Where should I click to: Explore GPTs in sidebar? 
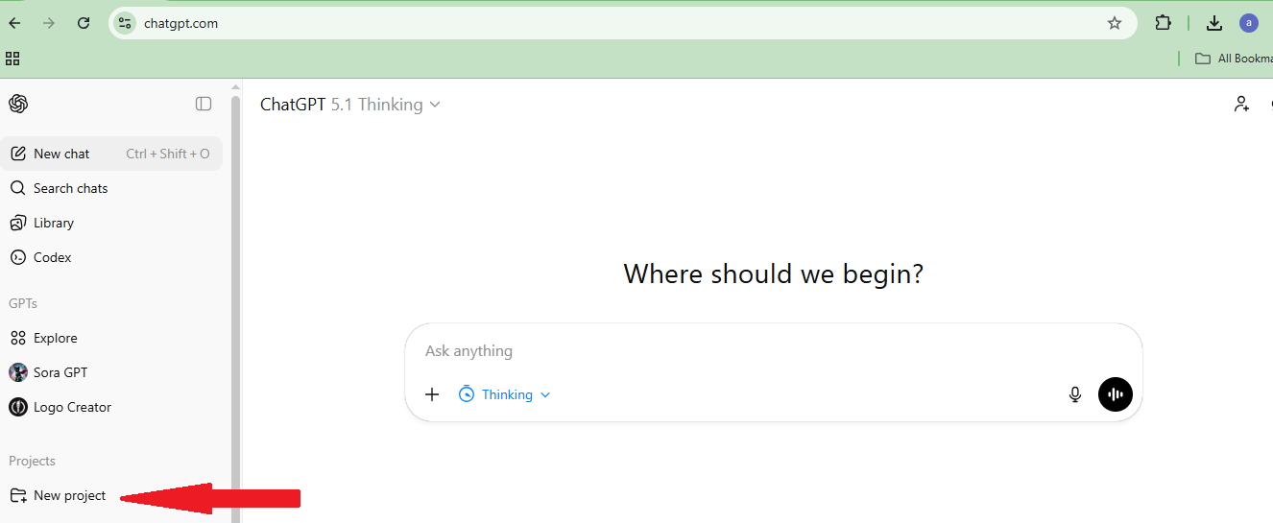pyautogui.click(x=55, y=338)
